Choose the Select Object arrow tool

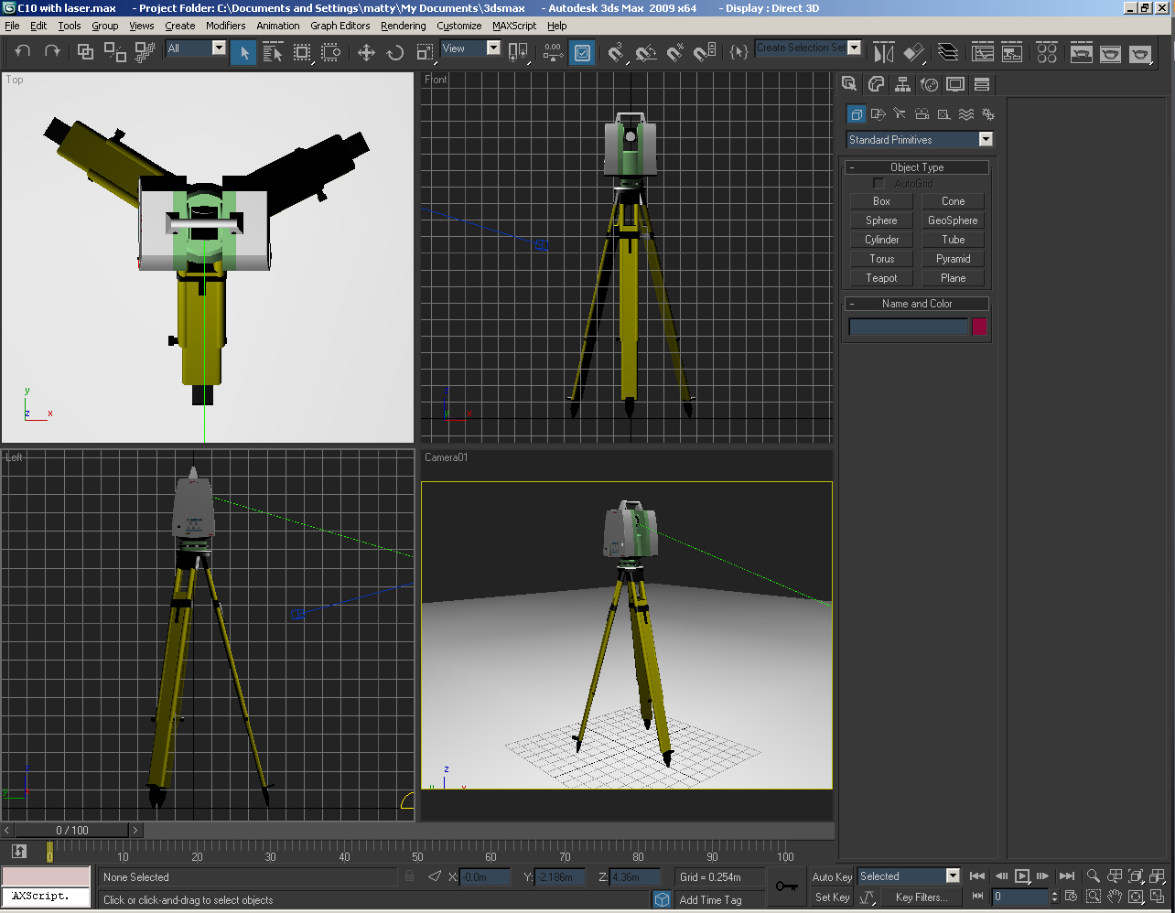243,52
